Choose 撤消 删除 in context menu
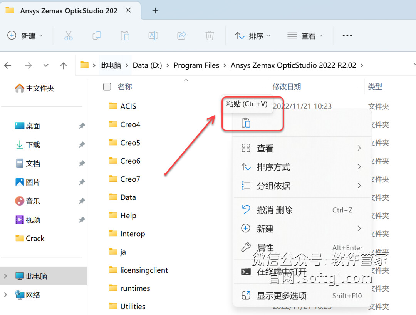Image resolution: width=416 pixels, height=315 pixels. 301,210
